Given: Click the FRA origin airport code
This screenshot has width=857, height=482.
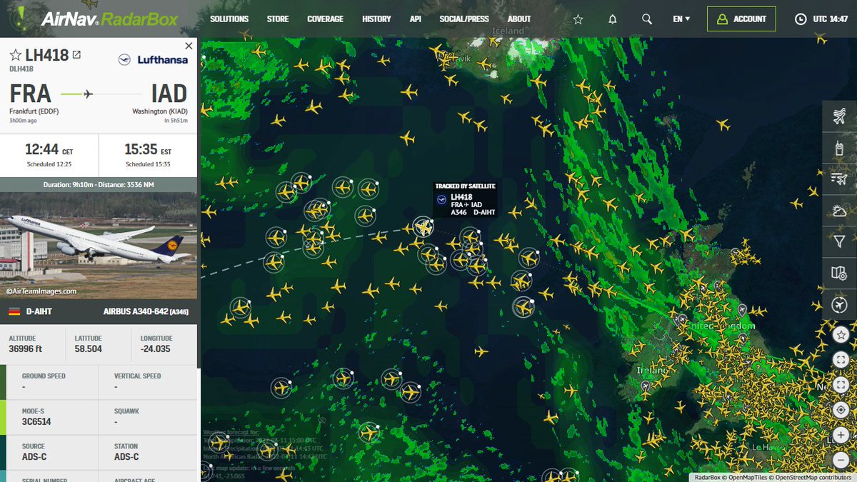Looking at the screenshot, I should click(30, 94).
